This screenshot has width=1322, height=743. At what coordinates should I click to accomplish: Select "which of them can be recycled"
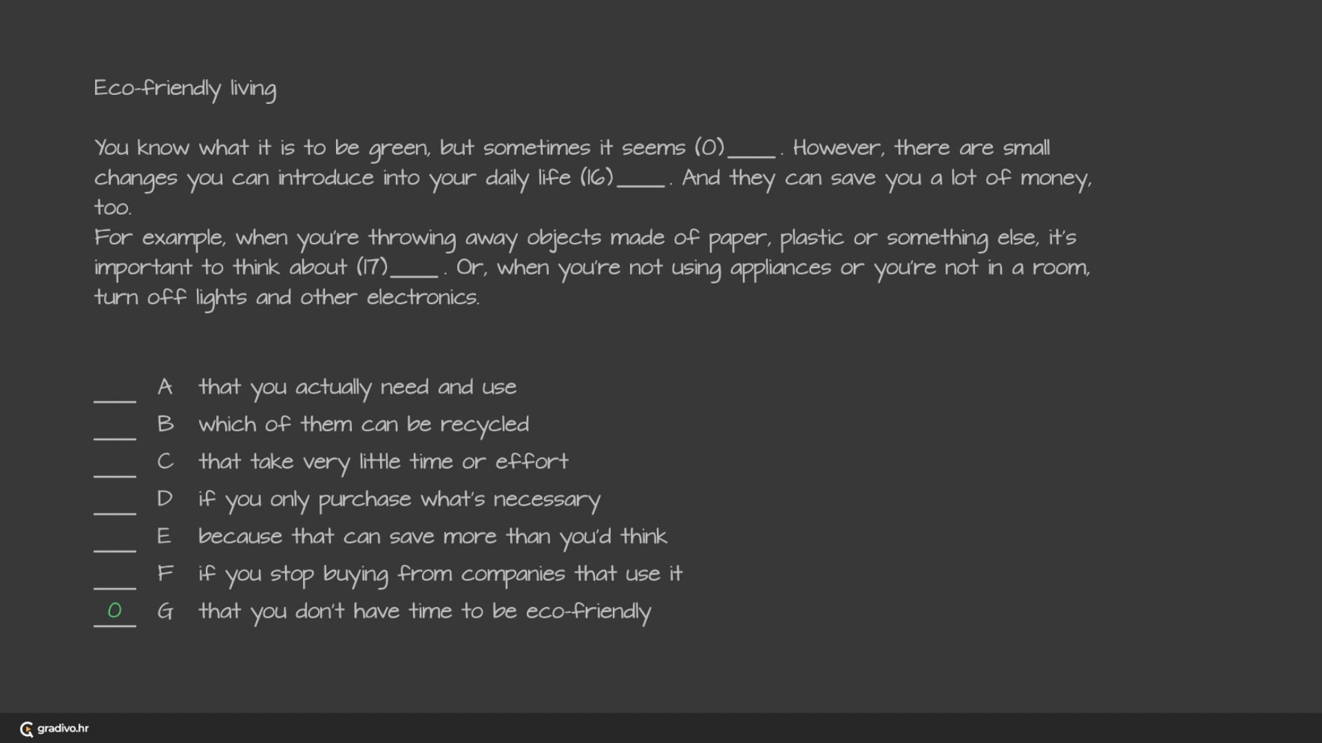click(364, 424)
